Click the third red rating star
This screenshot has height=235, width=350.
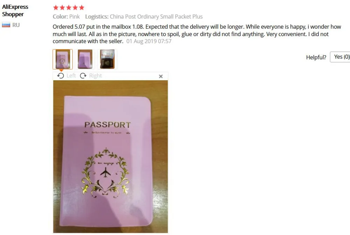click(x=69, y=8)
